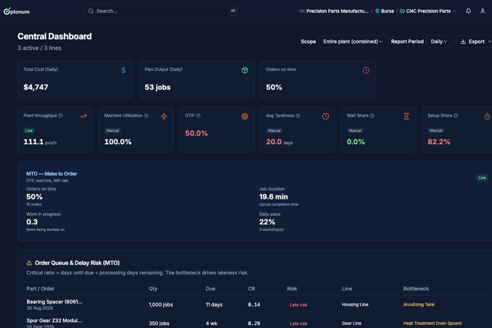Click the ⌘K shortcut badge in search
The width and height of the screenshot is (492, 328).
pyautogui.click(x=233, y=10)
